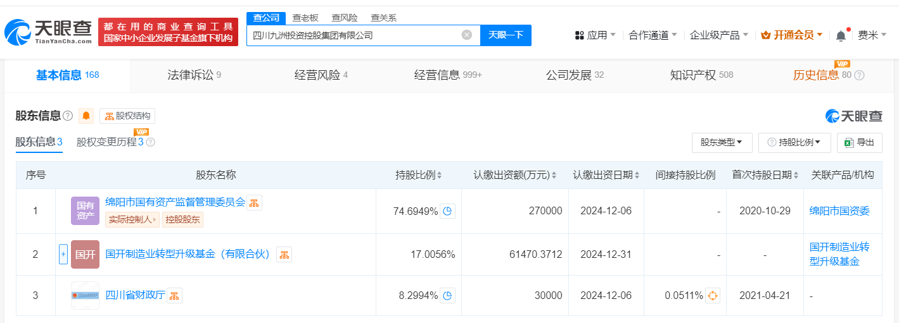Screen dimensions: 899x323
Task: Open equity structure icon for 四川省财政厅
Action: (174, 295)
